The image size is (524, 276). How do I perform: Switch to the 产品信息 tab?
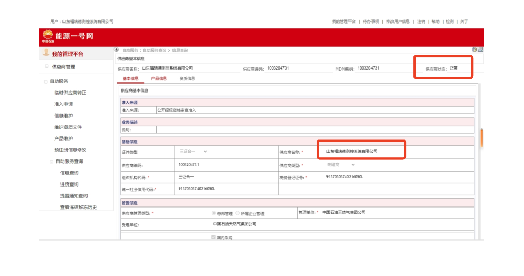159,78
